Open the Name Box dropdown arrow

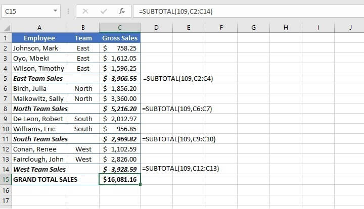(x=55, y=11)
